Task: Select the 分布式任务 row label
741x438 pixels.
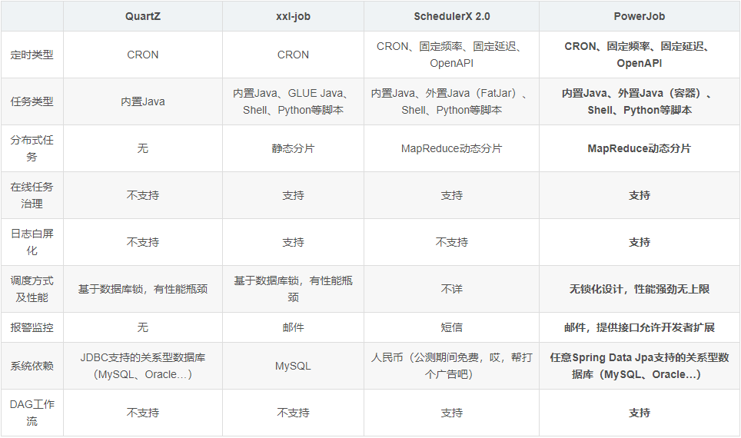Action: [x=32, y=148]
